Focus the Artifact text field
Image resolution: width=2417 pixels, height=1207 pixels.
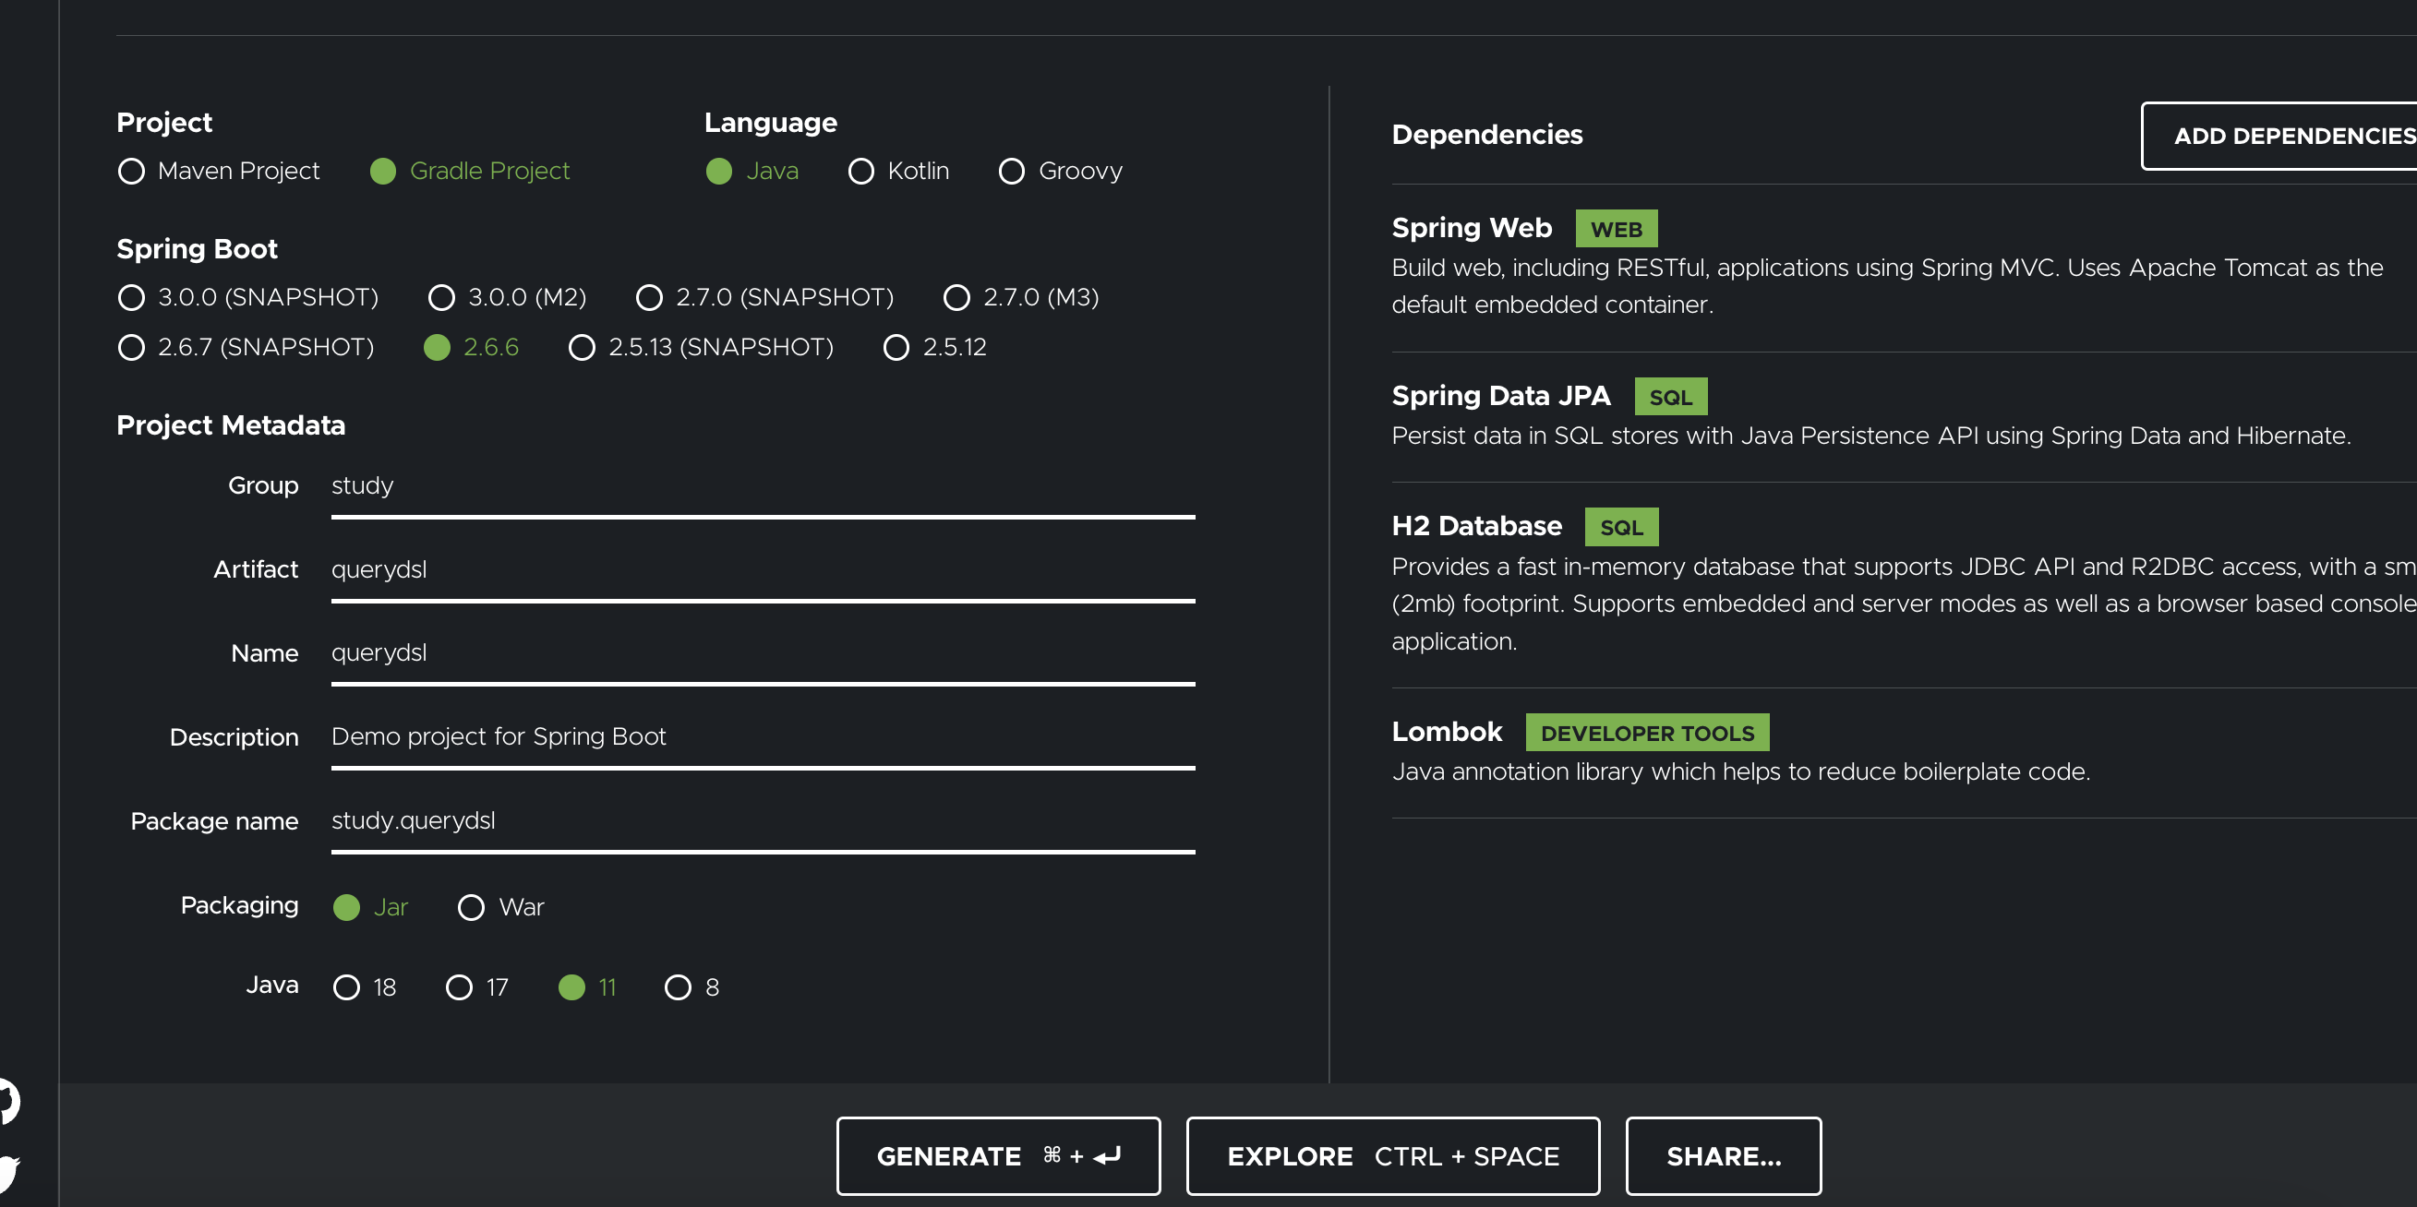point(762,569)
